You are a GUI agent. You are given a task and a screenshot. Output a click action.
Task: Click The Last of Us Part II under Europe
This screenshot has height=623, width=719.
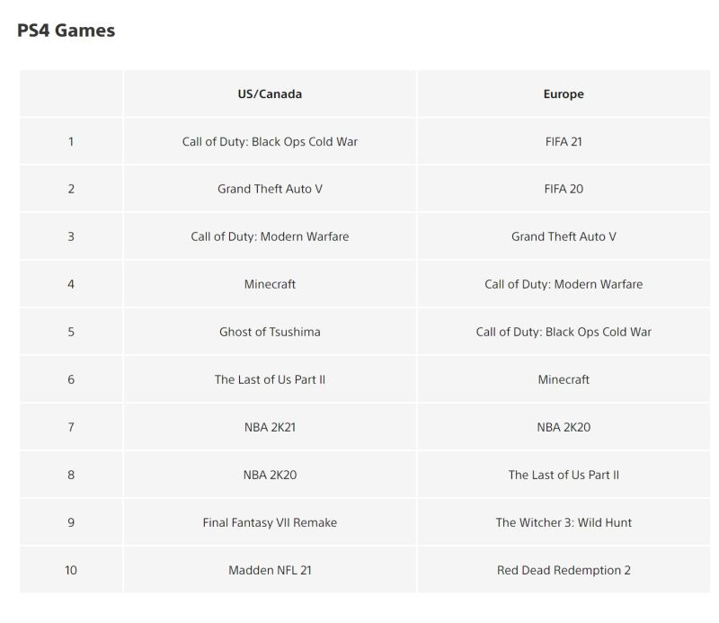[x=564, y=475]
